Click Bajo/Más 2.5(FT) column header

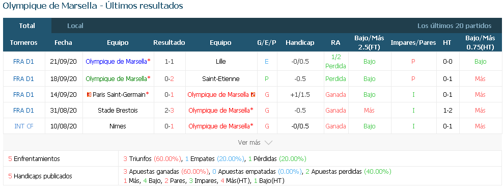[369, 42]
